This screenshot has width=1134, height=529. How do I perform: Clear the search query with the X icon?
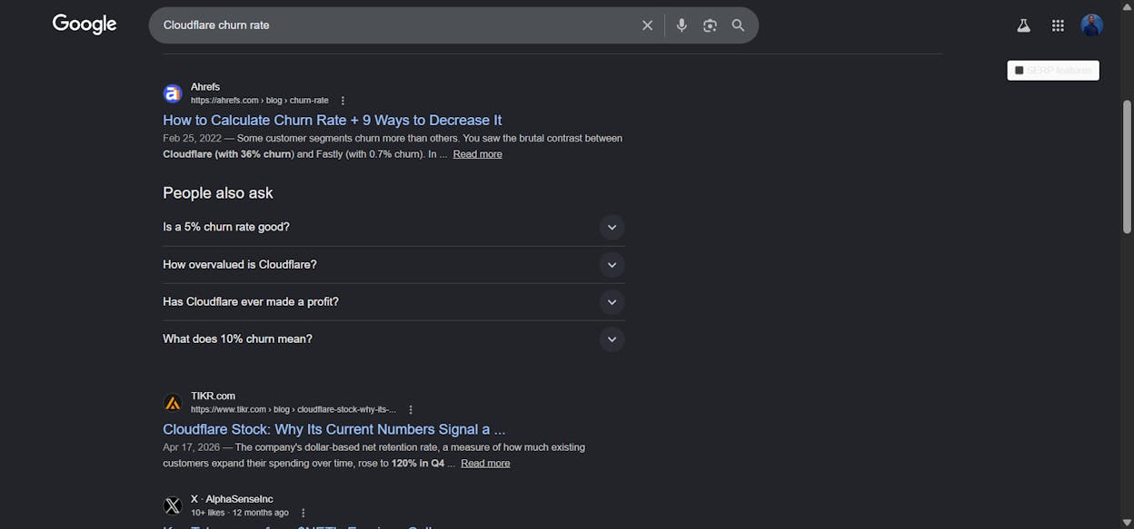647,25
